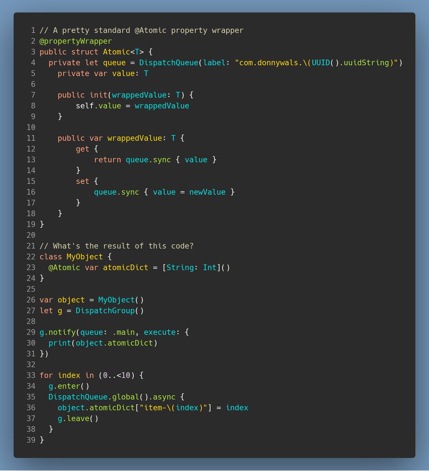Click the "get" accessor keyword
The image size is (429, 471).
82,149
